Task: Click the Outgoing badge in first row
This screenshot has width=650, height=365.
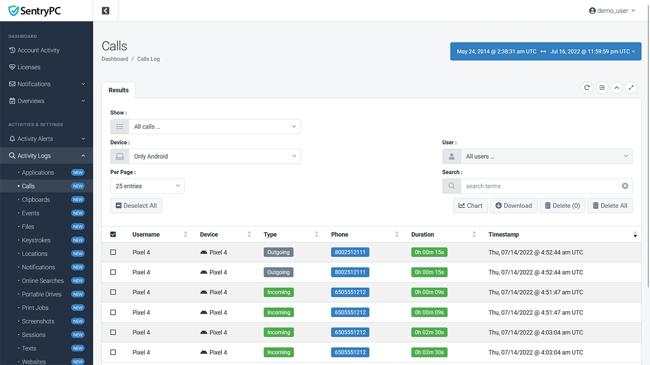Action: (279, 252)
